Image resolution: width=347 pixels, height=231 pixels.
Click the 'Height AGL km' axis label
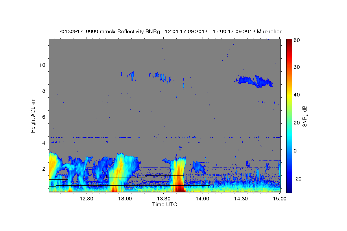[x=33, y=115]
